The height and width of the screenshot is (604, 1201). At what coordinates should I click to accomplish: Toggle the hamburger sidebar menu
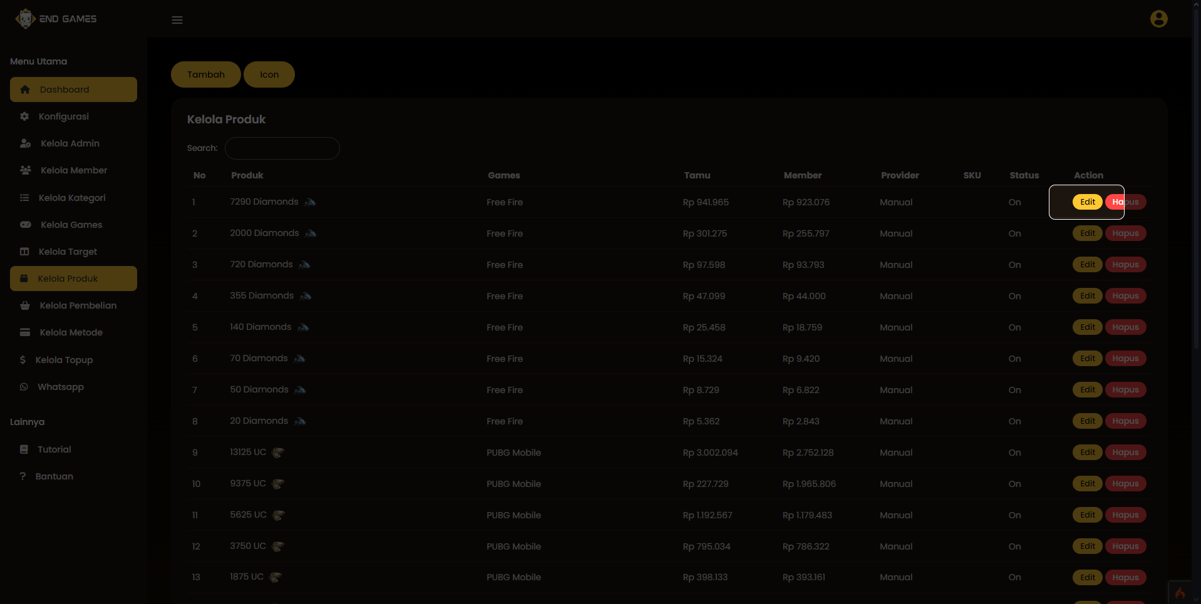(177, 20)
